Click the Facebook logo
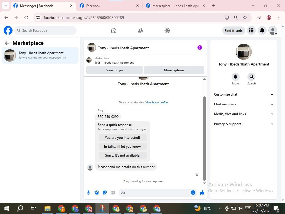This screenshot has width=285, height=214. click(8, 30)
